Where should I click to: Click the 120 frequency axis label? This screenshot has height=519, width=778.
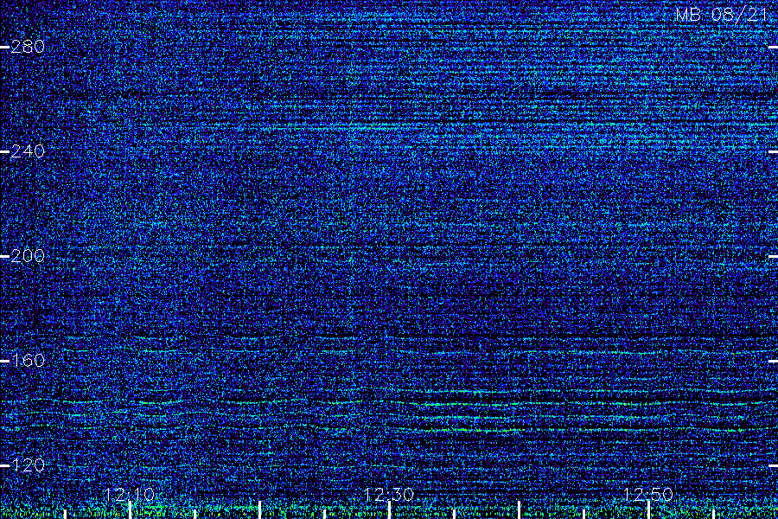[x=28, y=465]
